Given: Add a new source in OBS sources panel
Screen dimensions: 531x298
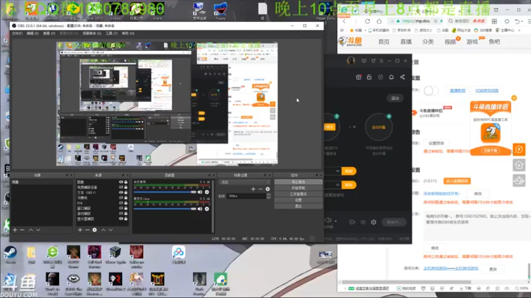Looking at the screenshot, I should [x=80, y=230].
